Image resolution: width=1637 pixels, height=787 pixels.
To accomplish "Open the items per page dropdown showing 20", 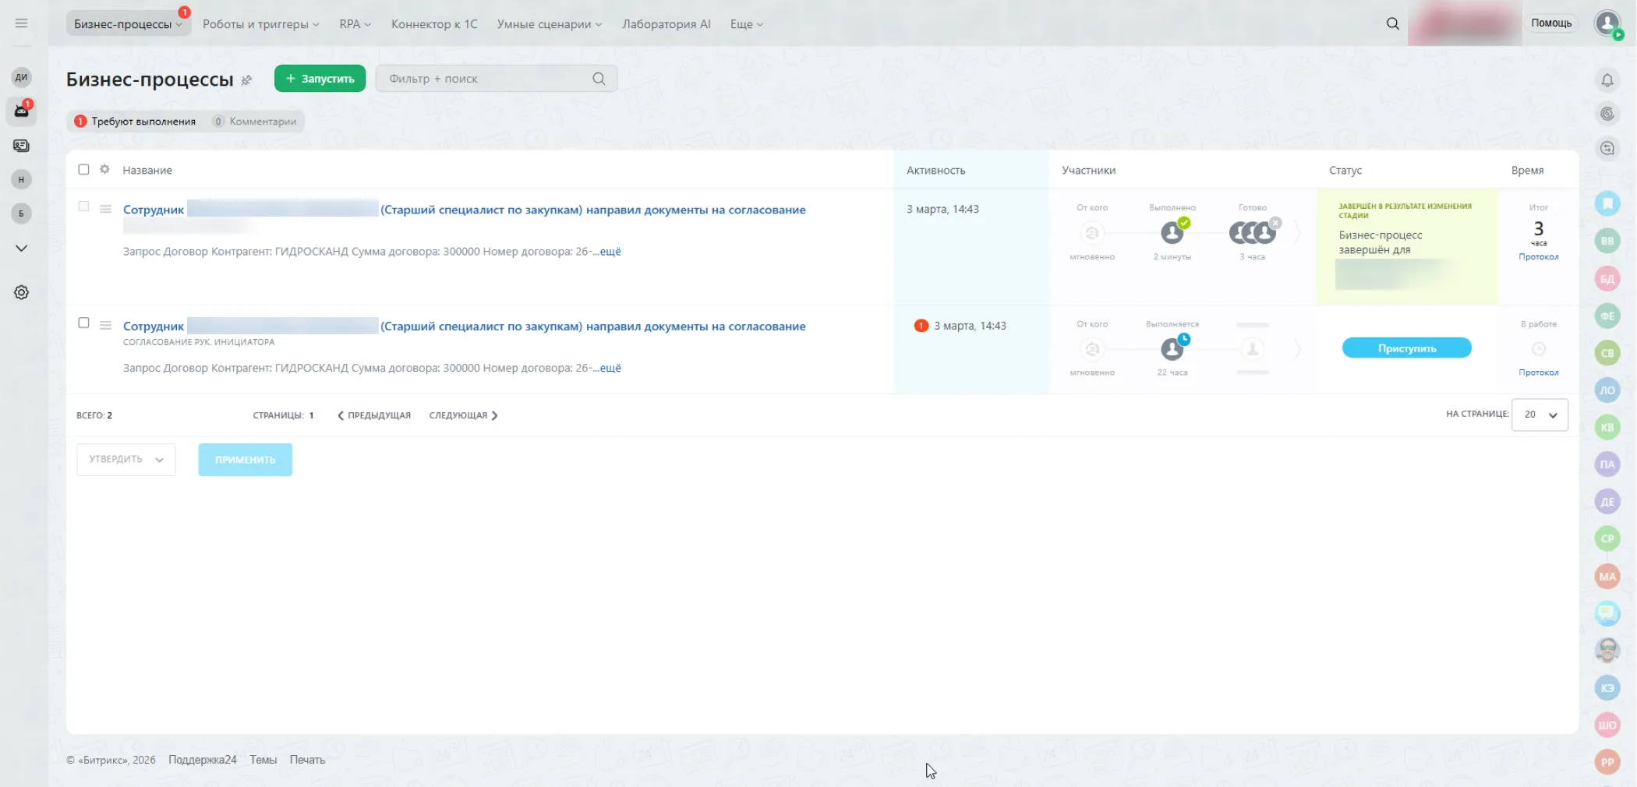I will pos(1540,415).
